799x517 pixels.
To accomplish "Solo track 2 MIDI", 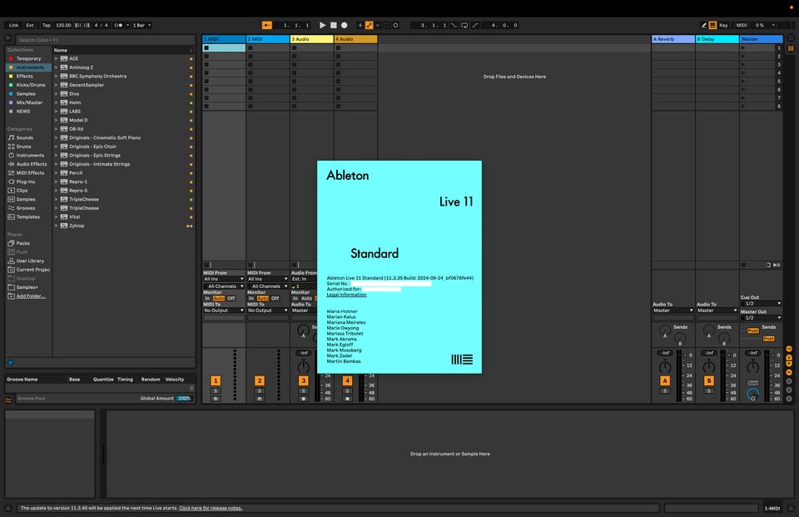I will [259, 390].
